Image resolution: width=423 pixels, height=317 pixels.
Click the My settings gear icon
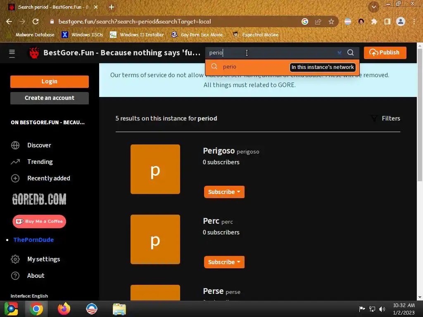pyautogui.click(x=15, y=259)
